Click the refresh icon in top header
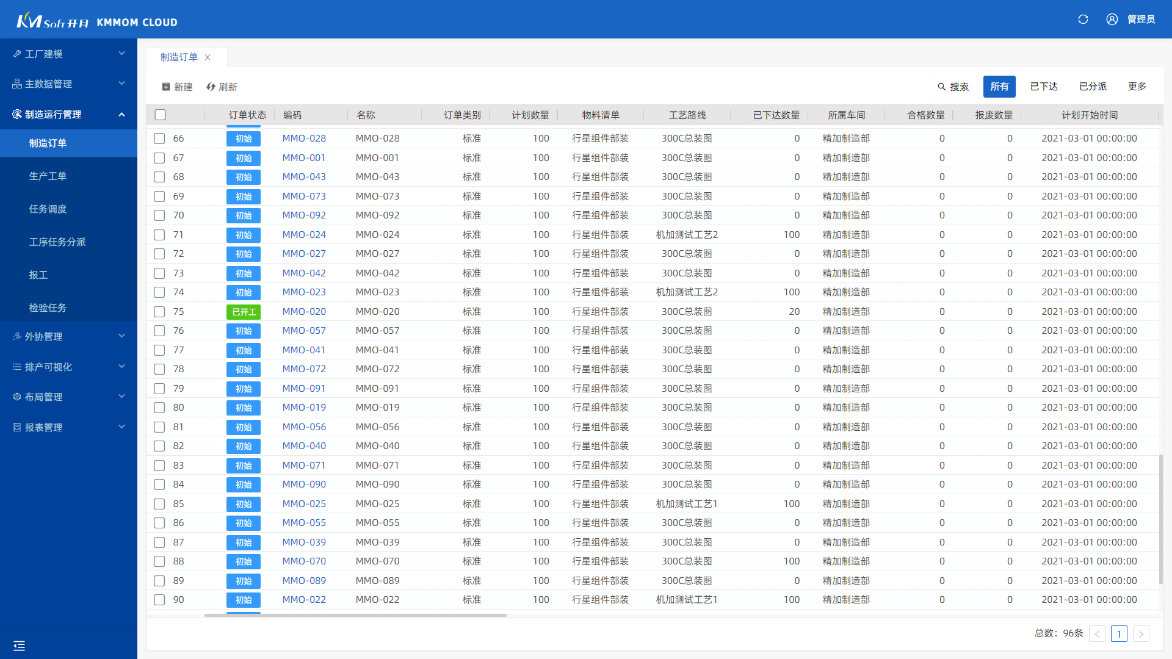Viewport: 1172px width, 659px height. pos(1083,20)
